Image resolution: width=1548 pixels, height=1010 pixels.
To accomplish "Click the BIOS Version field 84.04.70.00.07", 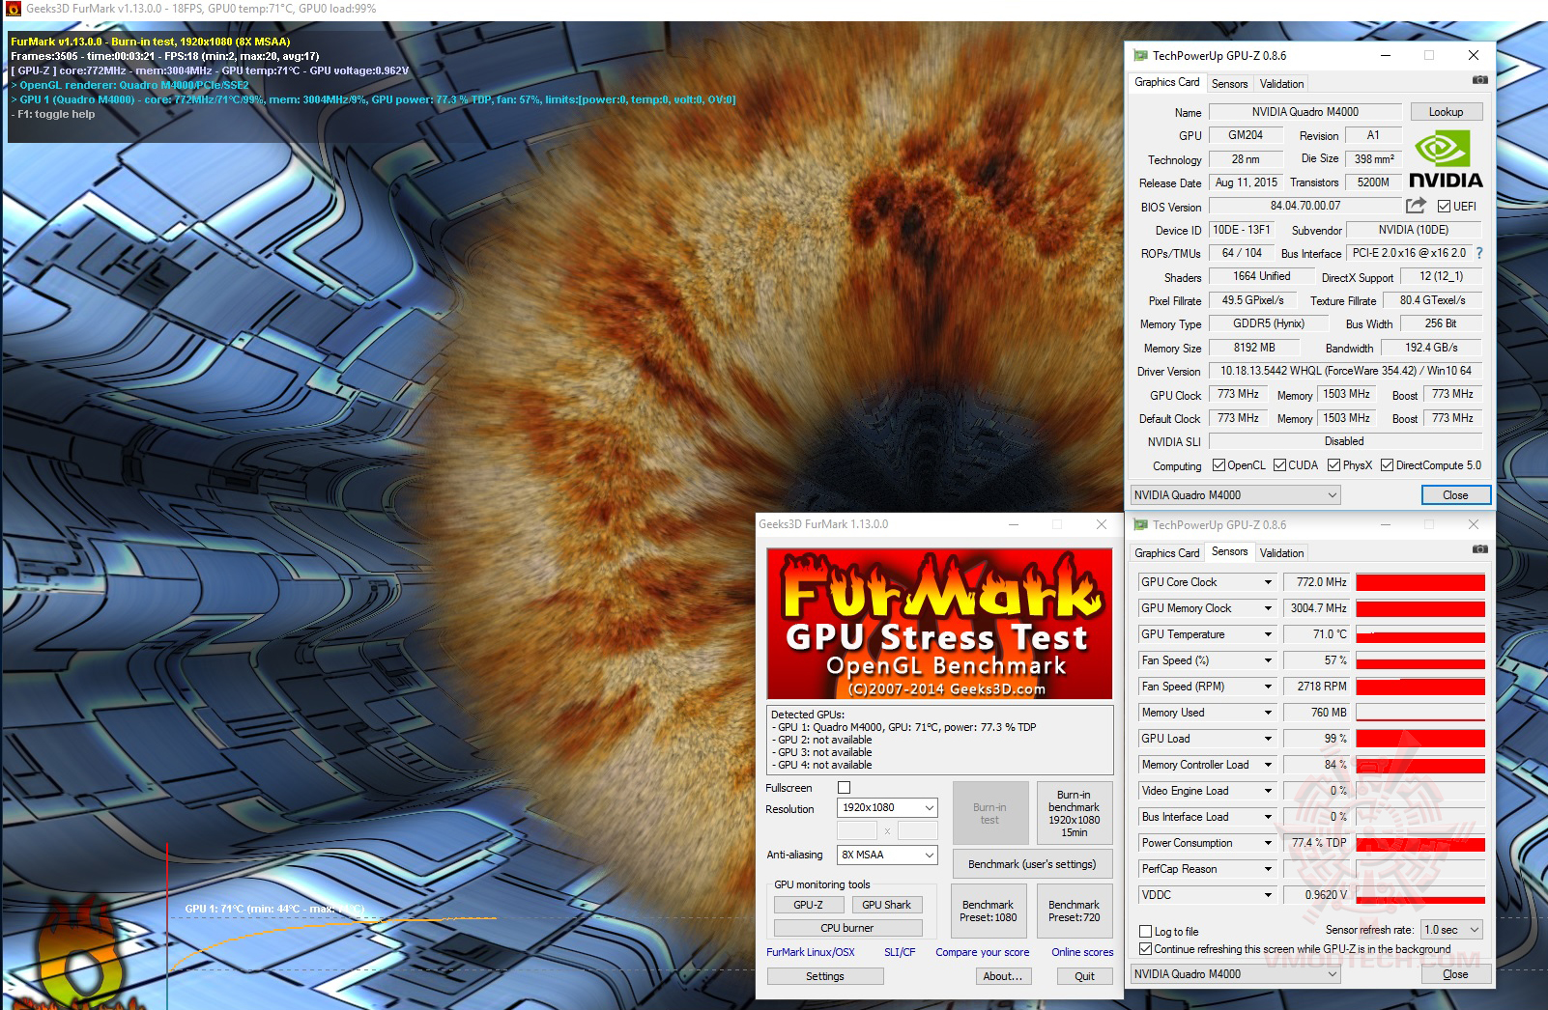I will tap(1304, 206).
